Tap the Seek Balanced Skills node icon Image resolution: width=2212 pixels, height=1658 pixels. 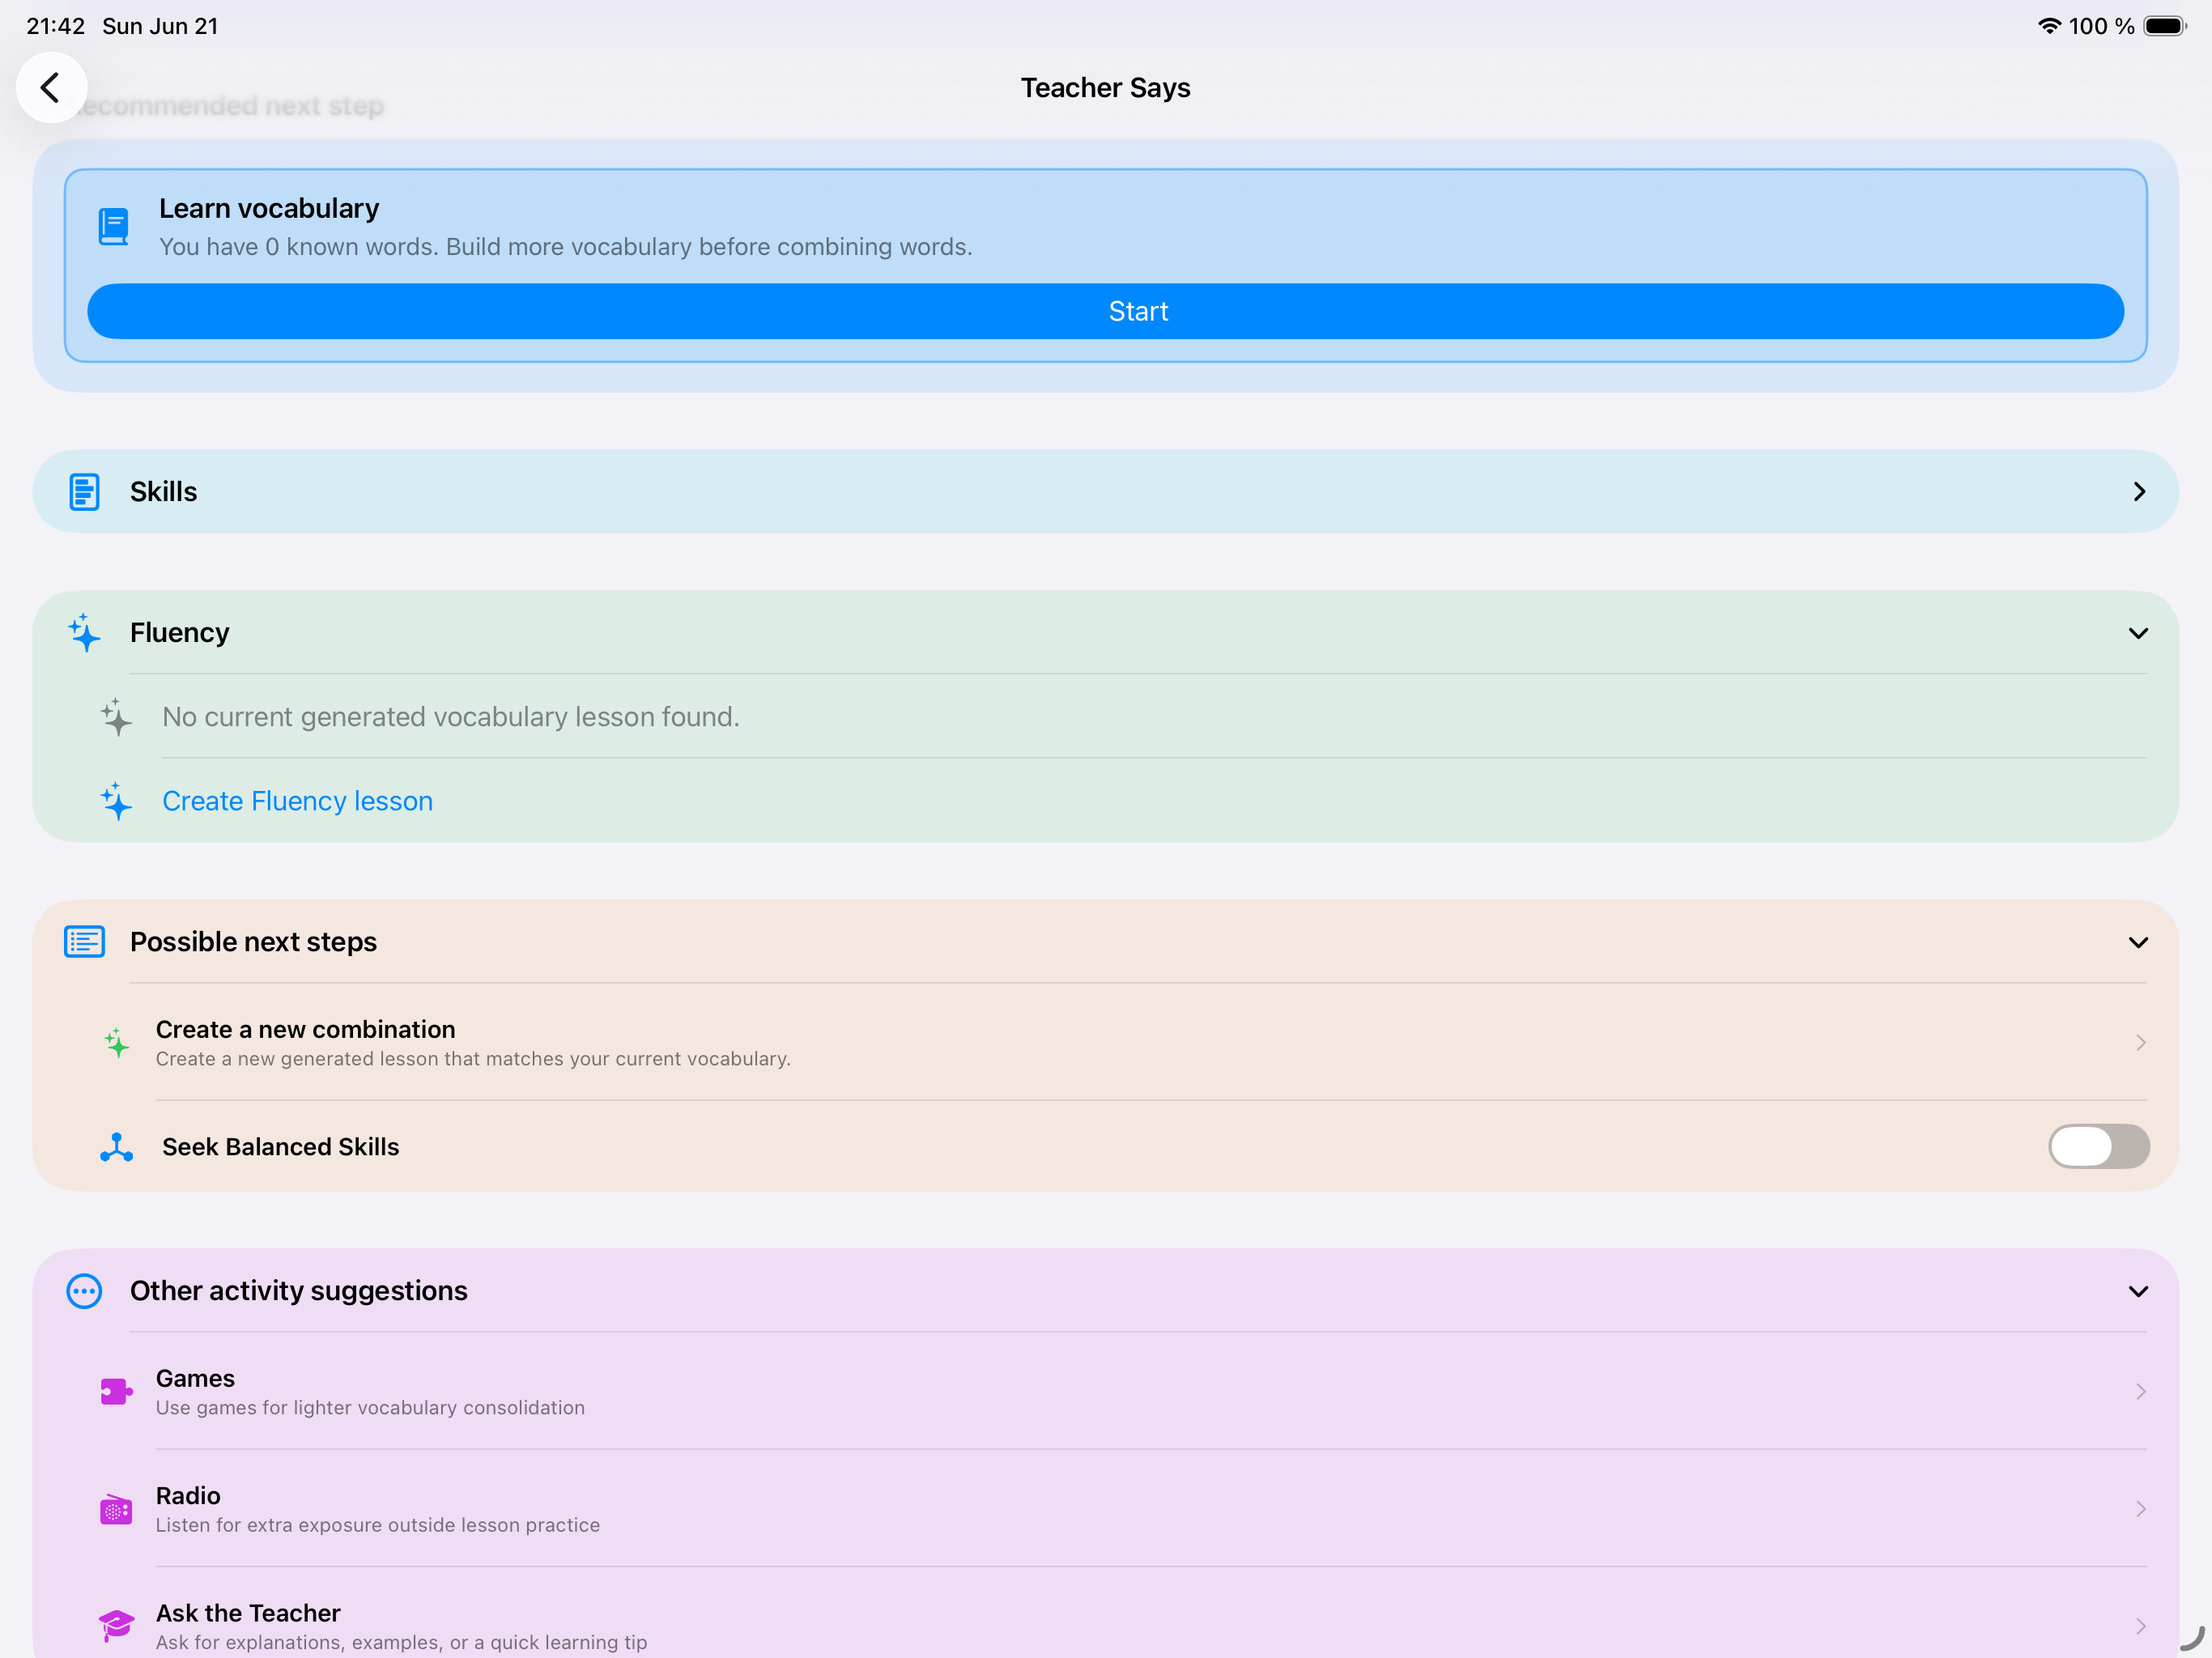116,1147
